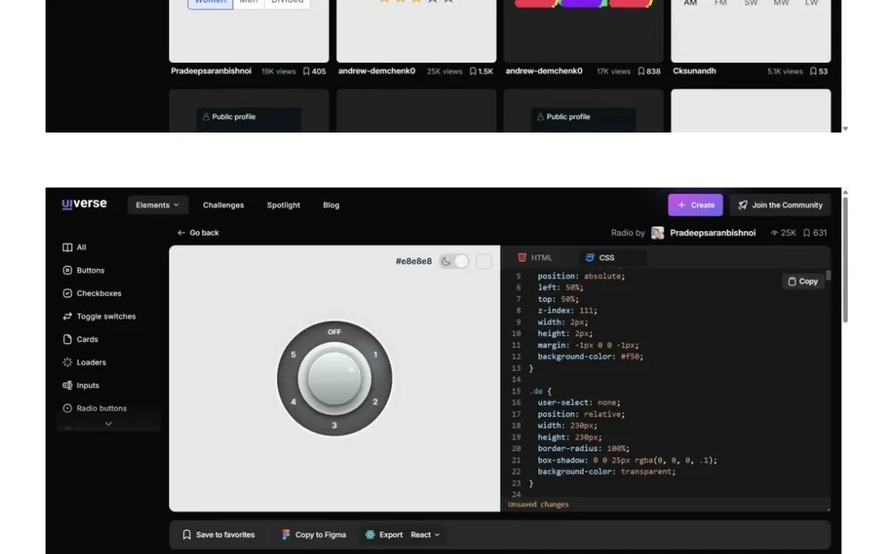The image size is (895, 554).
Task: Click code line background-color: #f50
Action: [x=590, y=357]
